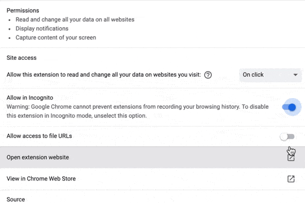Screen dimensions: 305x203
Task: Select the Open extension website row text
Action: point(38,157)
